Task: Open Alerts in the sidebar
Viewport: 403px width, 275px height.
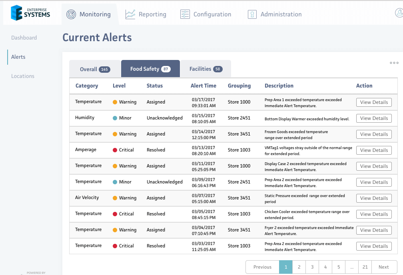Action: coord(18,57)
